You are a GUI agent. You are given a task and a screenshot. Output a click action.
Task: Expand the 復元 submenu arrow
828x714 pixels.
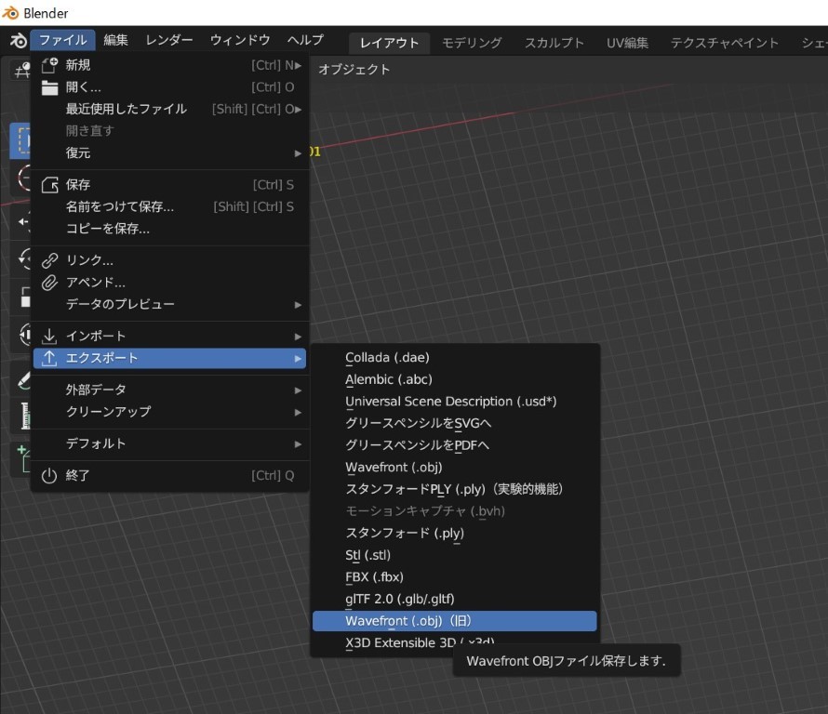point(298,152)
